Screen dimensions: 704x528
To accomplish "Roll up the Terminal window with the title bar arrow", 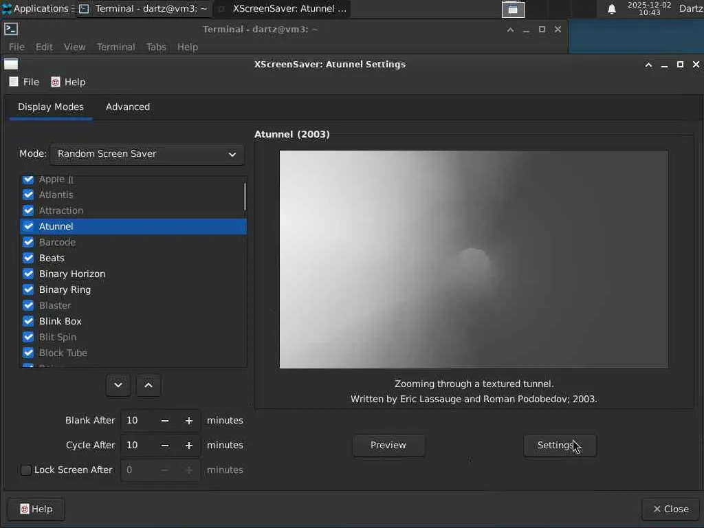I will [x=510, y=29].
